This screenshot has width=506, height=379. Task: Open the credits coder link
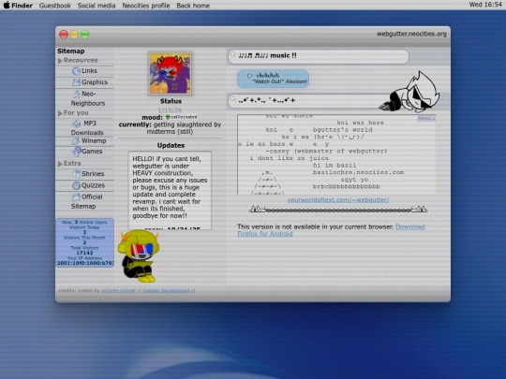[x=118, y=291]
